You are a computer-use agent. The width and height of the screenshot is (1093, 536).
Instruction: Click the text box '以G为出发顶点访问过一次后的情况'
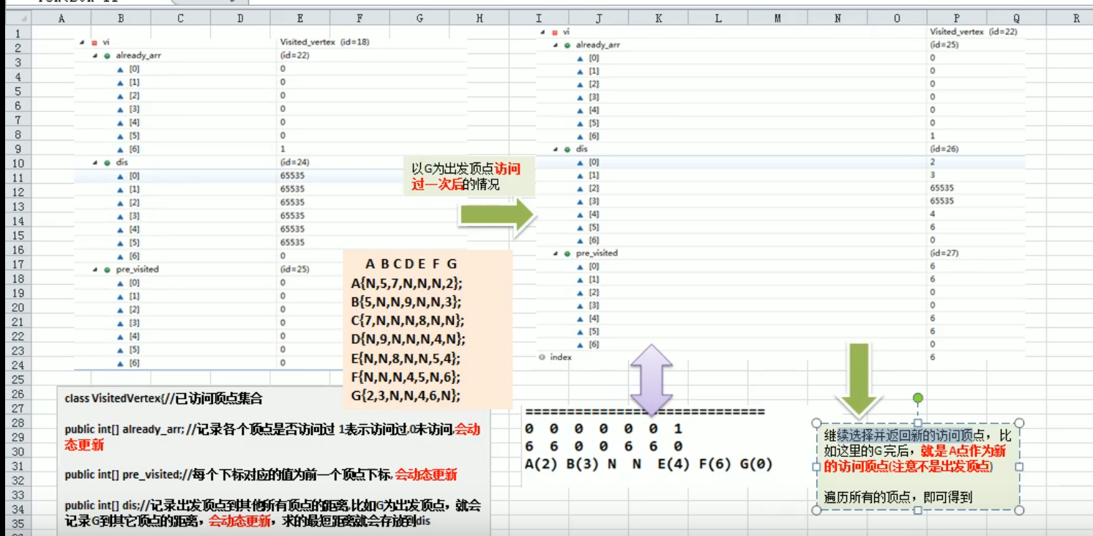point(470,176)
